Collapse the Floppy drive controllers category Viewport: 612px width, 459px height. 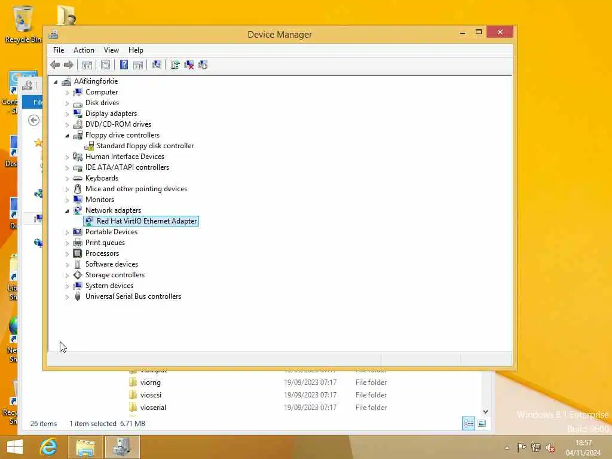(67, 136)
